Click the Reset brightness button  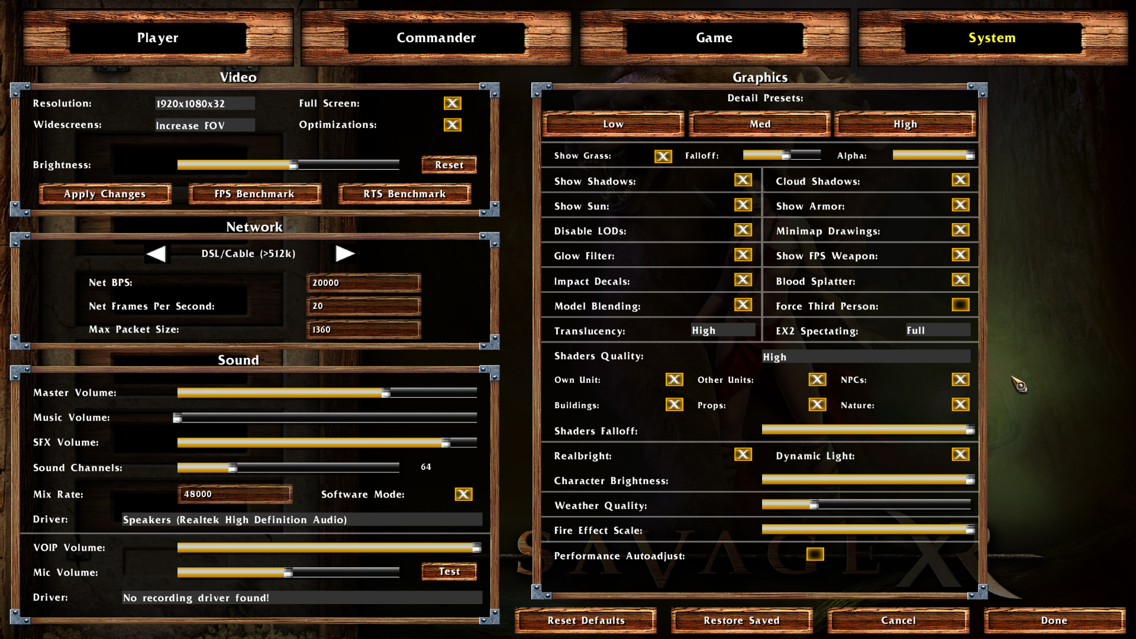pyautogui.click(x=449, y=165)
